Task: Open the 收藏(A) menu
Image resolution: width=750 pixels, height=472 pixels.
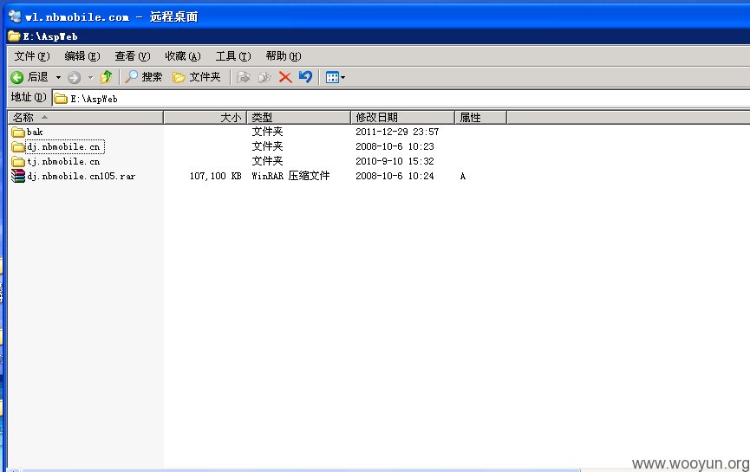Action: [183, 56]
